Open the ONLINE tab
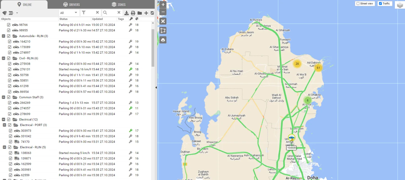 (x=24, y=5)
